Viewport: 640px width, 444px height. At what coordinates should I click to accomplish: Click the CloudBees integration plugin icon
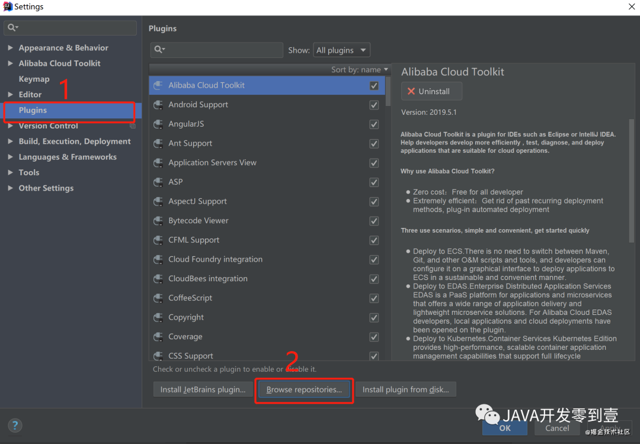158,279
